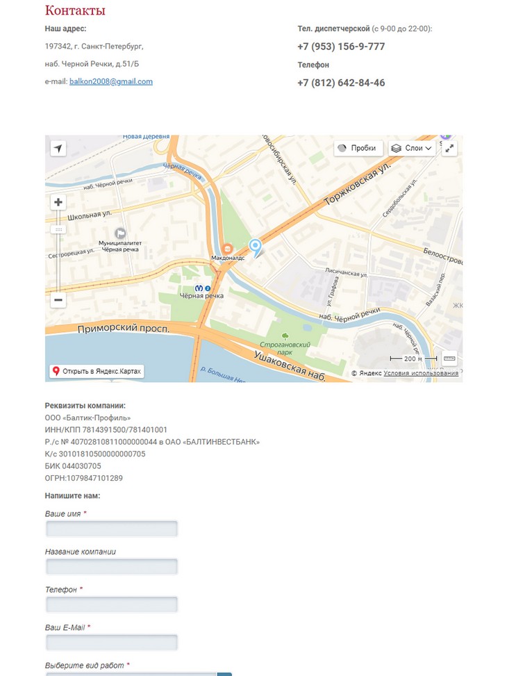
Task: Click the ООО «Балтик-Профиль» company name
Action: [88, 418]
